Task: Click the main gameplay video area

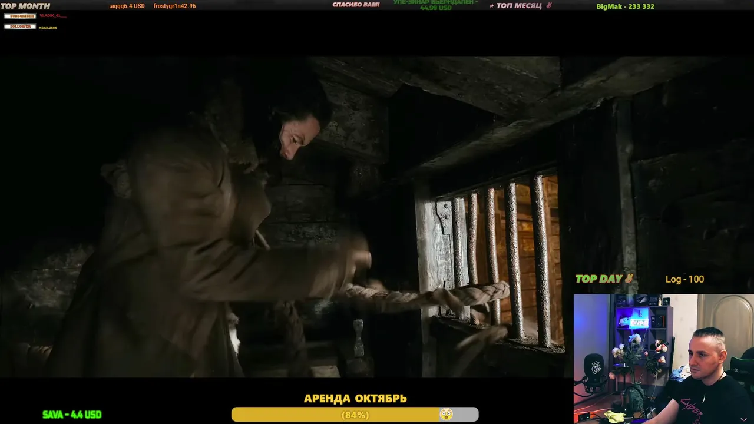Action: click(x=283, y=217)
